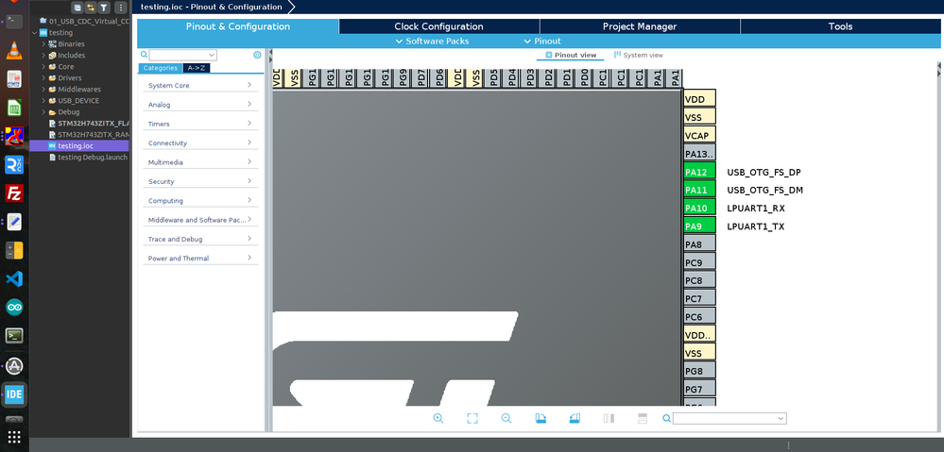Screen dimensions: 944x452
Task: Open STM32CubeIDE icon in the dock
Action: click(x=14, y=394)
